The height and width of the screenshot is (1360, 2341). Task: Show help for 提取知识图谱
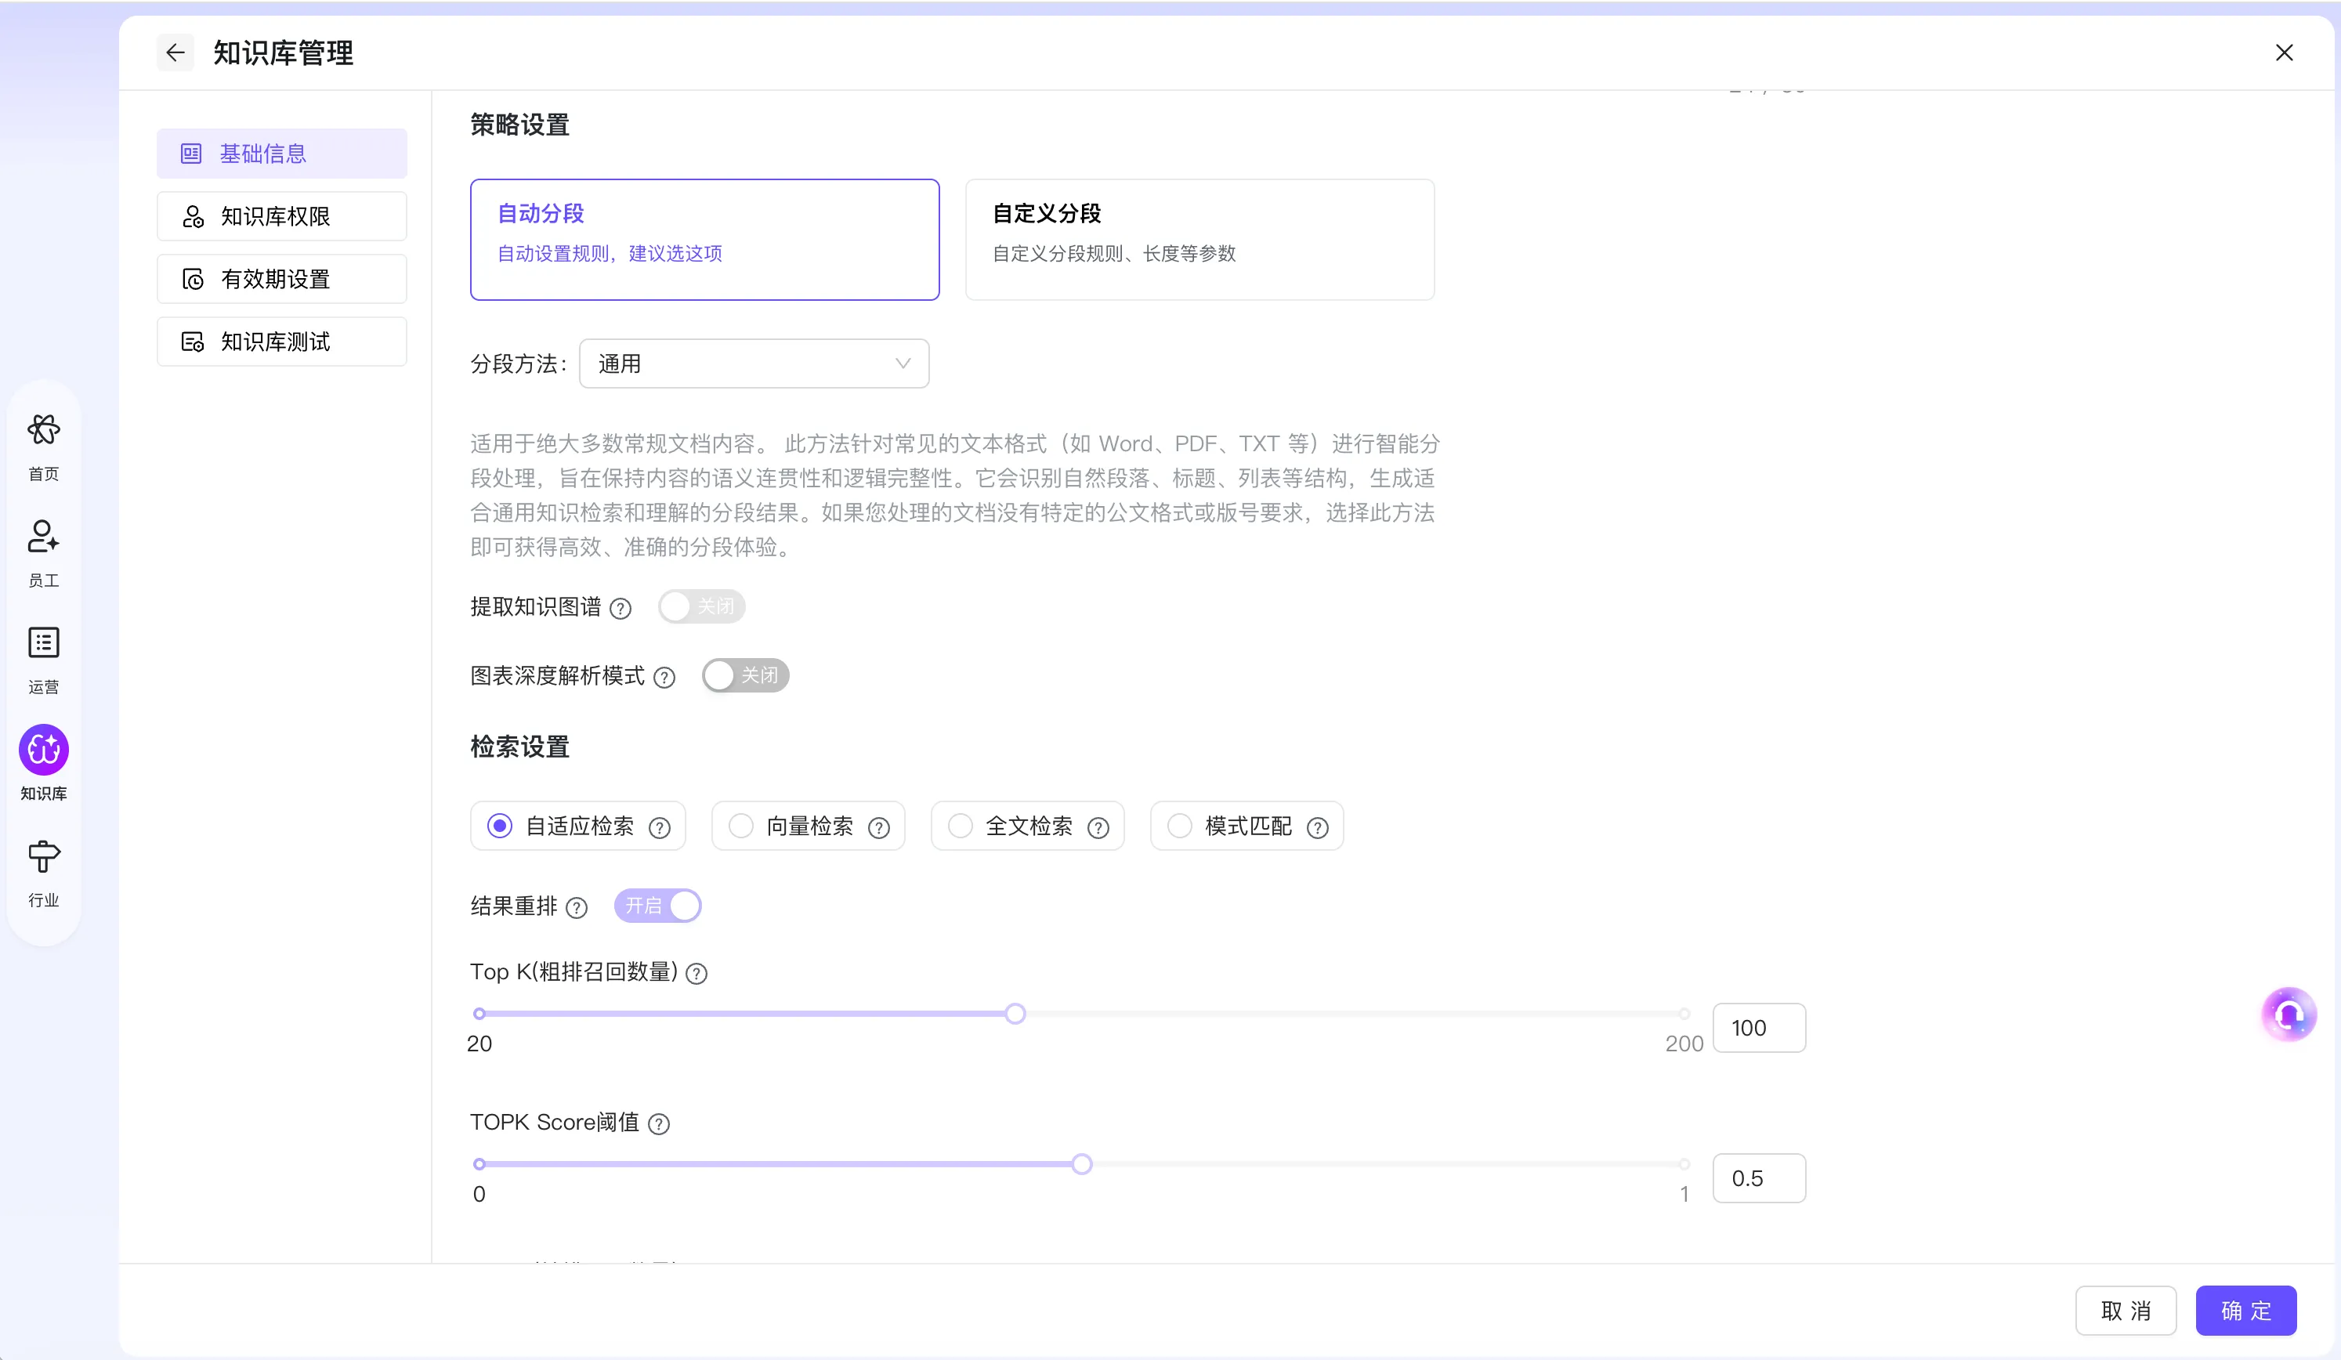[x=621, y=609]
